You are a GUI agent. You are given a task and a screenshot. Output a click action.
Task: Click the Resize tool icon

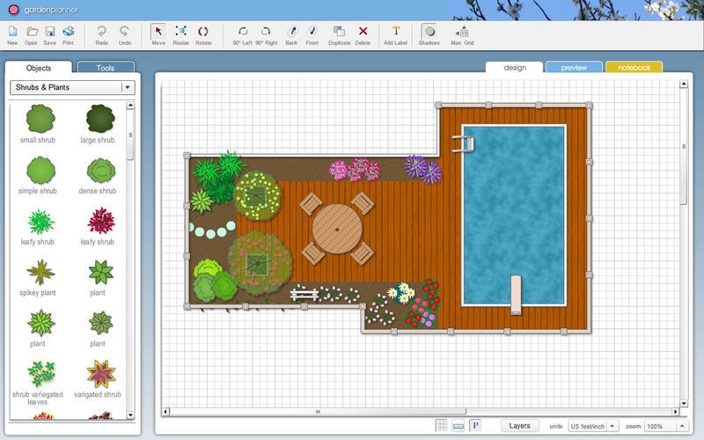180,34
